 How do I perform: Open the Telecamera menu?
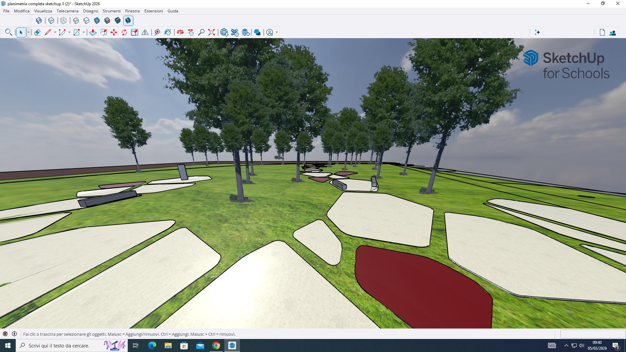[67, 11]
